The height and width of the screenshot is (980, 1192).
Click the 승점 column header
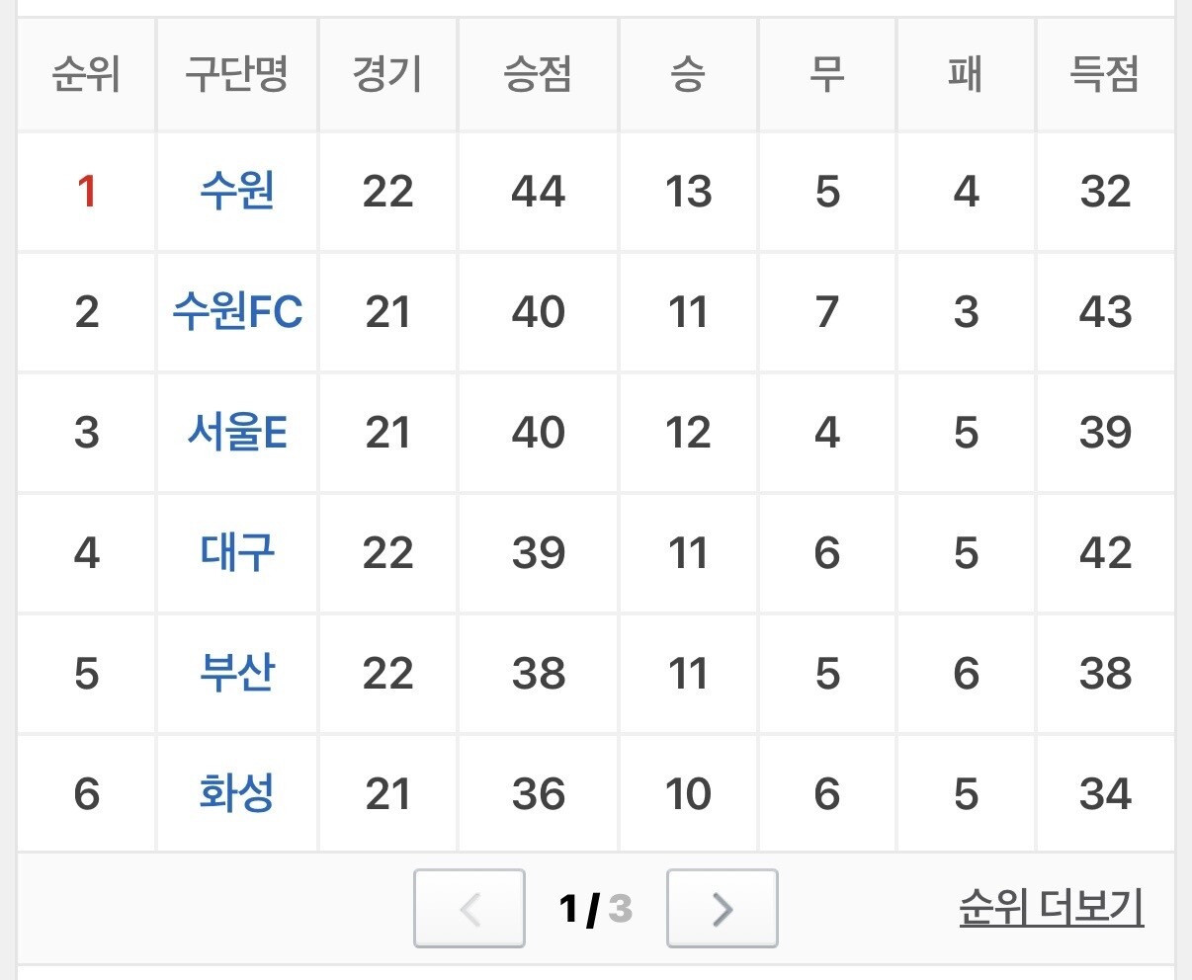point(538,74)
